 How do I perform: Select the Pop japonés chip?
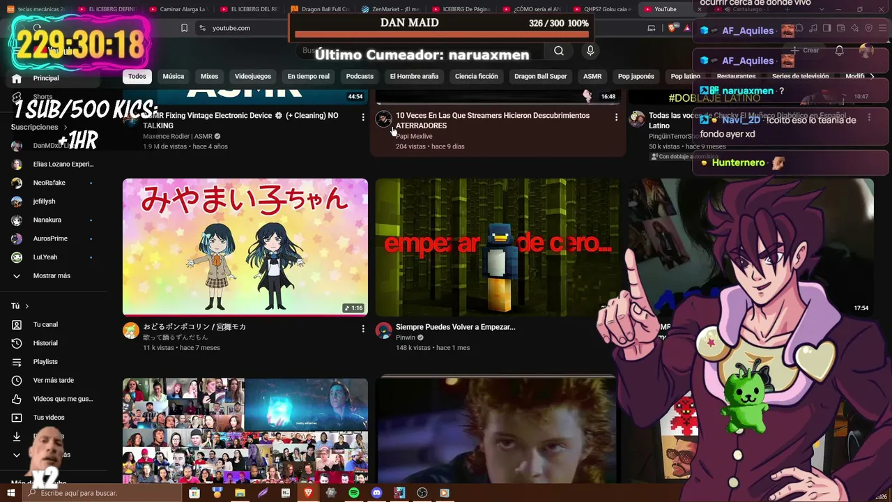click(x=636, y=76)
